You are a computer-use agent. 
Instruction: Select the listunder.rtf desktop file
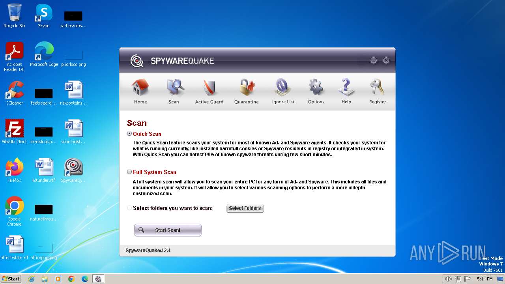pyautogui.click(x=44, y=170)
